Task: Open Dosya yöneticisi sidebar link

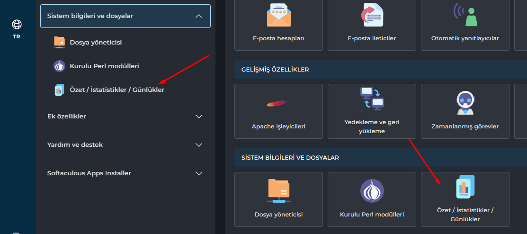Action: (x=96, y=43)
